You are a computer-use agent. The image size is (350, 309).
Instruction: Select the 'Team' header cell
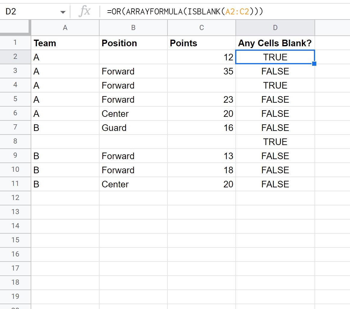[65, 43]
